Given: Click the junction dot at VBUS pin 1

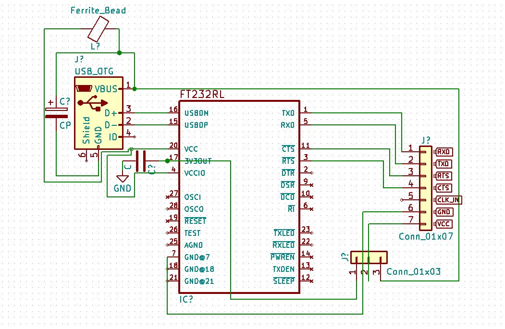Looking at the screenshot, I should pos(135,89).
